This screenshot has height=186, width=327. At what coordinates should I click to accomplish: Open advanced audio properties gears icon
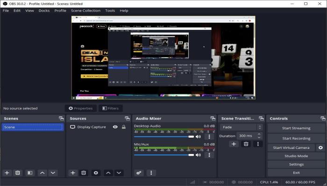tap(139, 173)
